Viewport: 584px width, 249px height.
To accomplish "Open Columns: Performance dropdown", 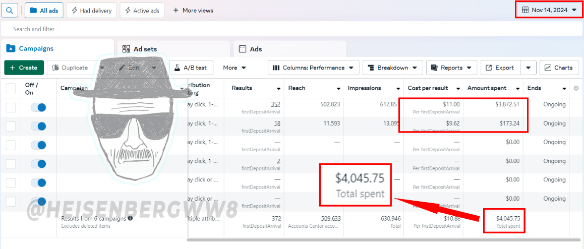I will point(314,68).
